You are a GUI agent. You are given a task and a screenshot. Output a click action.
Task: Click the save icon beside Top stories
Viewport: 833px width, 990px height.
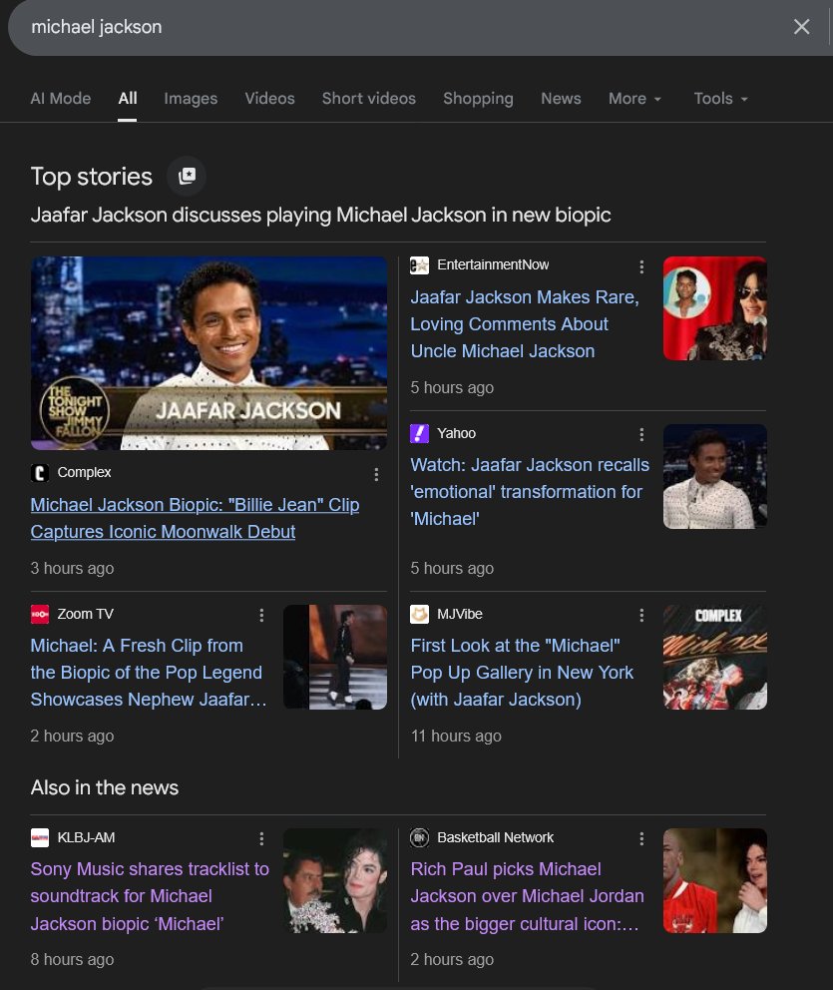[x=187, y=177]
